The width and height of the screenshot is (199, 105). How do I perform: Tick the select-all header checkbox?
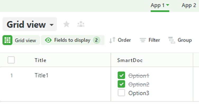pyautogui.click(x=11, y=60)
